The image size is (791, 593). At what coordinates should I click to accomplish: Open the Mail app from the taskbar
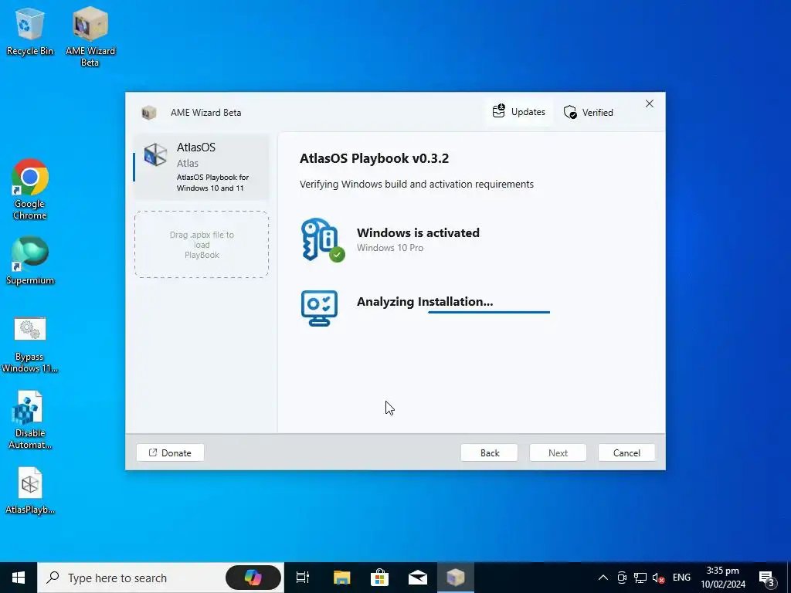click(x=418, y=578)
